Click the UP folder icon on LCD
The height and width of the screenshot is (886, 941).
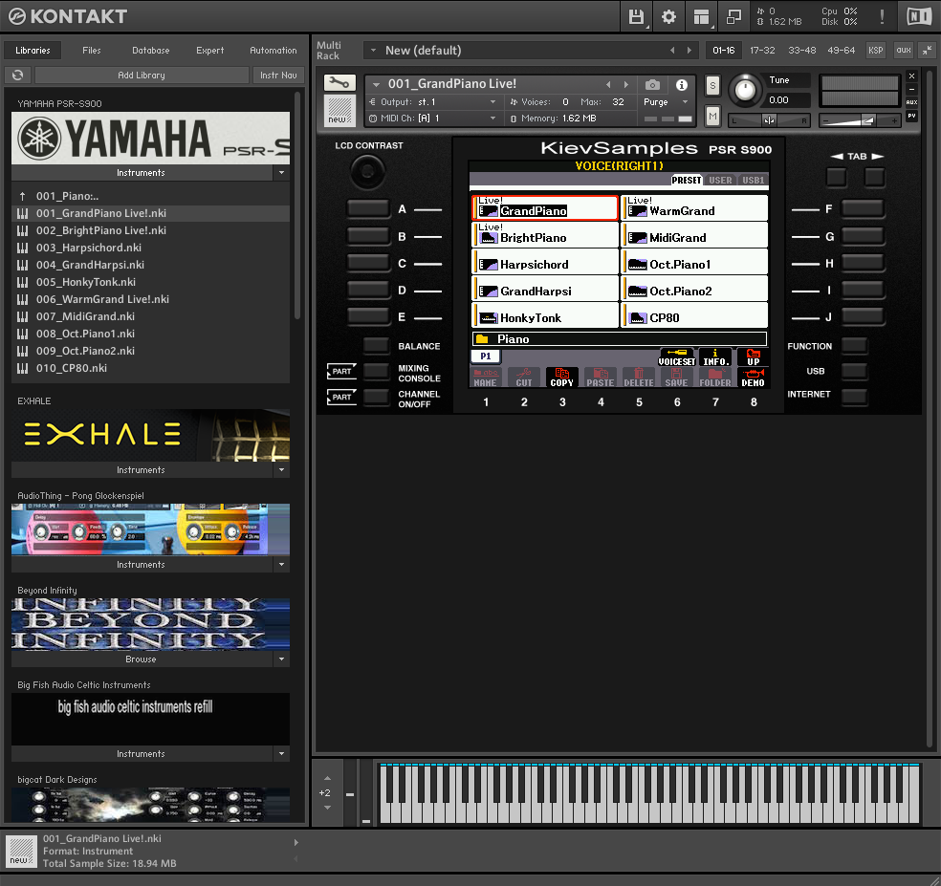click(754, 357)
